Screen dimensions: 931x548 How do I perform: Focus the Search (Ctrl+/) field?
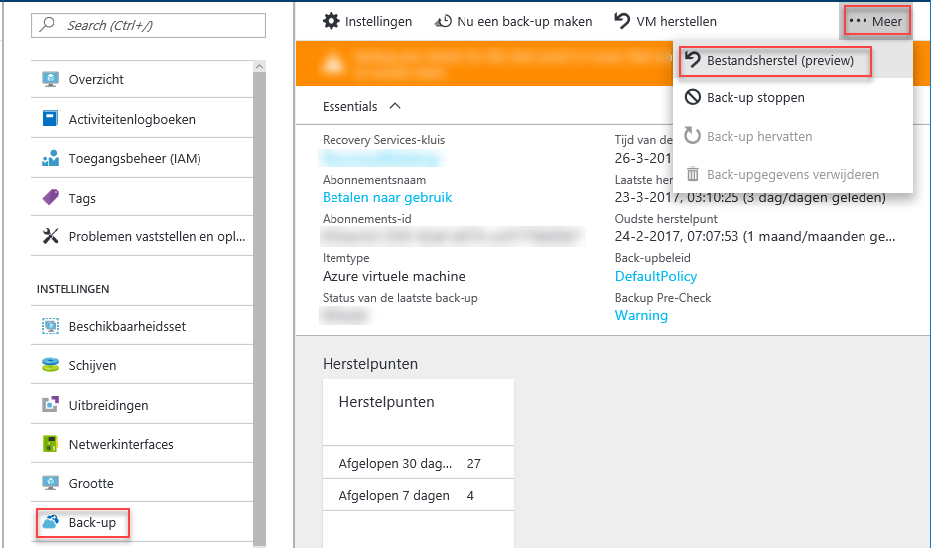[148, 25]
